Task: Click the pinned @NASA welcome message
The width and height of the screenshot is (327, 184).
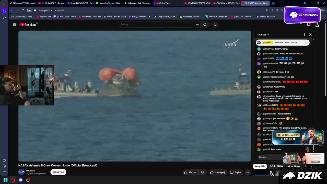Action: coord(283,42)
